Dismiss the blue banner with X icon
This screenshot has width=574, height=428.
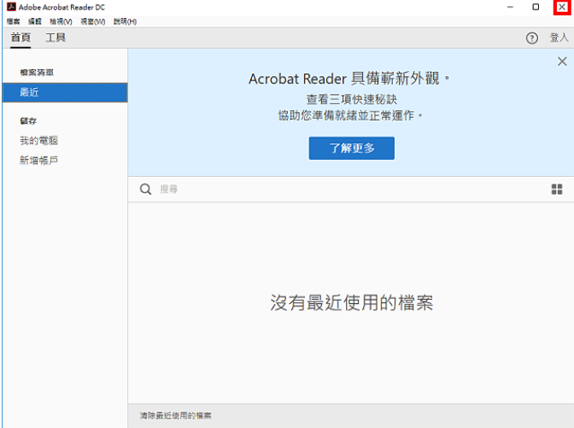coord(562,62)
